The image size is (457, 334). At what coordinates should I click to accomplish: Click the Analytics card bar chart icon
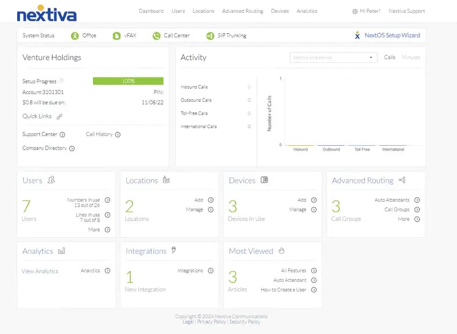click(x=61, y=251)
